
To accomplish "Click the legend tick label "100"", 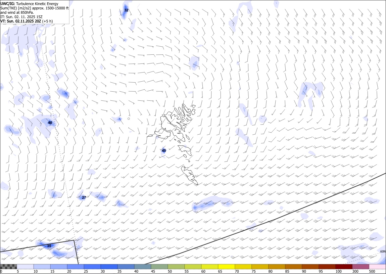I will (338, 271).
